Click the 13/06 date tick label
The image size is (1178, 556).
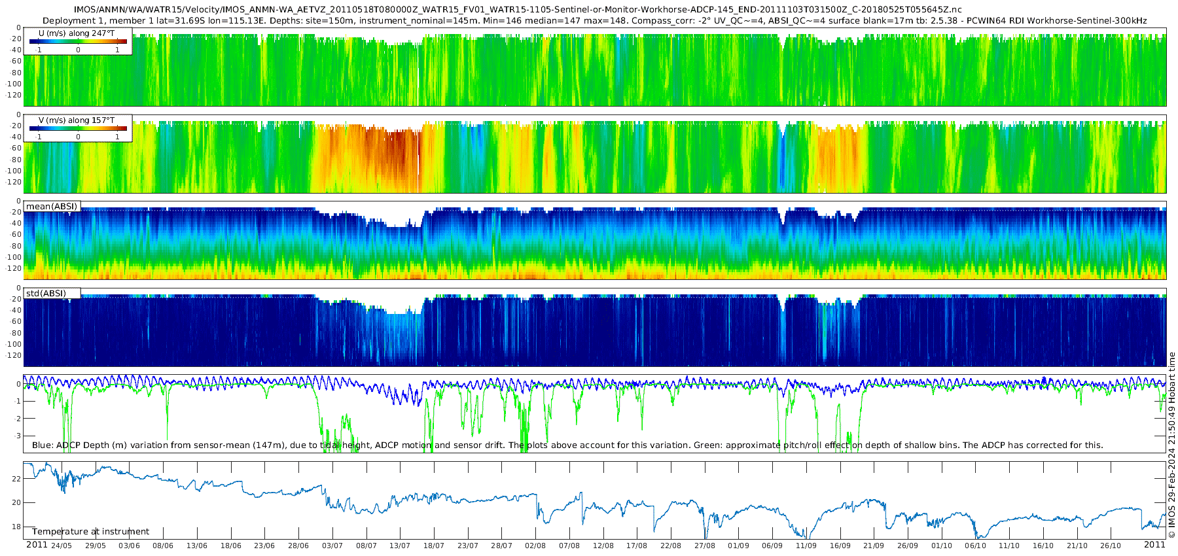pyautogui.click(x=197, y=546)
